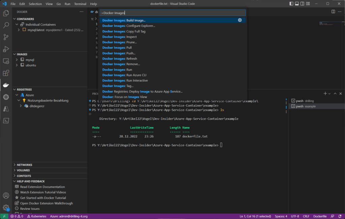
Task: Create a new terminal with plus icon
Action: click(325, 94)
